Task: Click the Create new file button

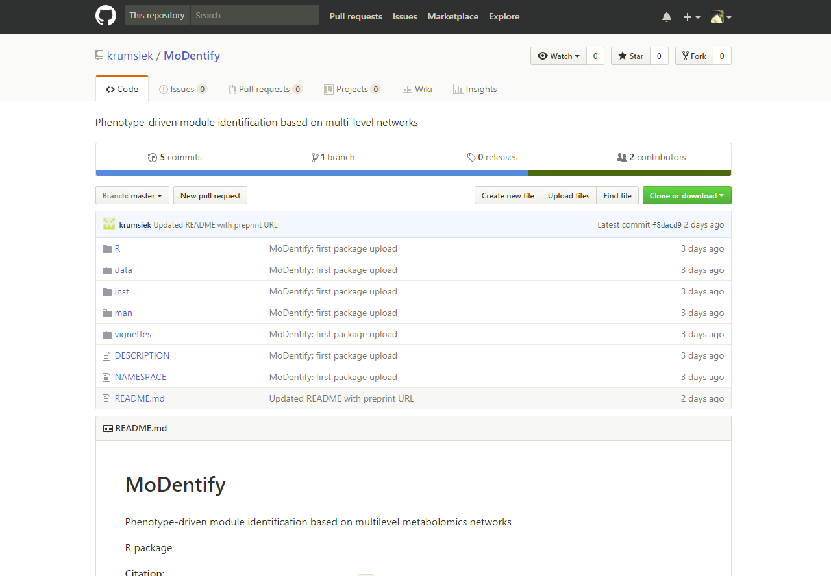Action: (508, 195)
